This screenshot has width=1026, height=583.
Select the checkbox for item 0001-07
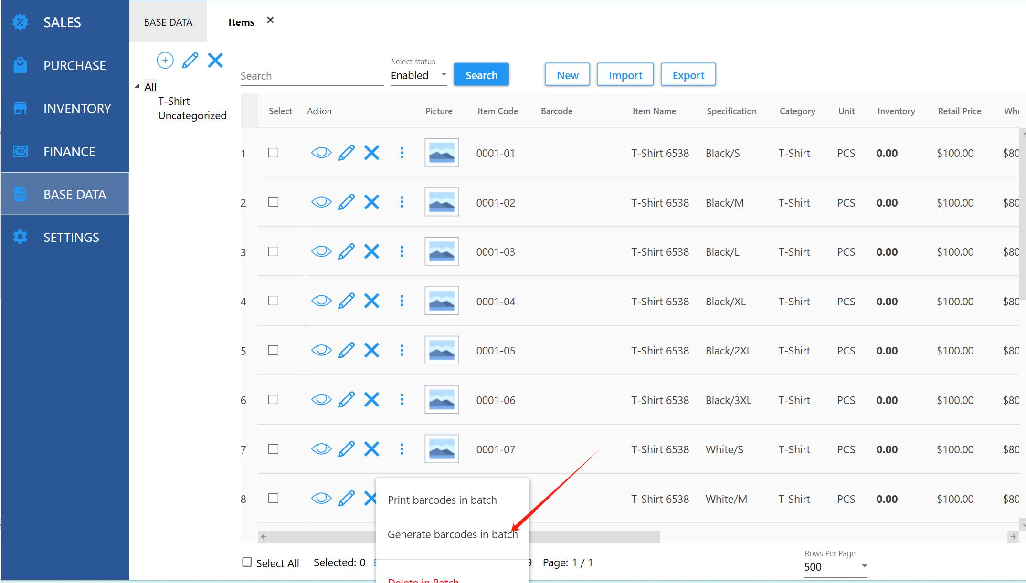point(273,449)
